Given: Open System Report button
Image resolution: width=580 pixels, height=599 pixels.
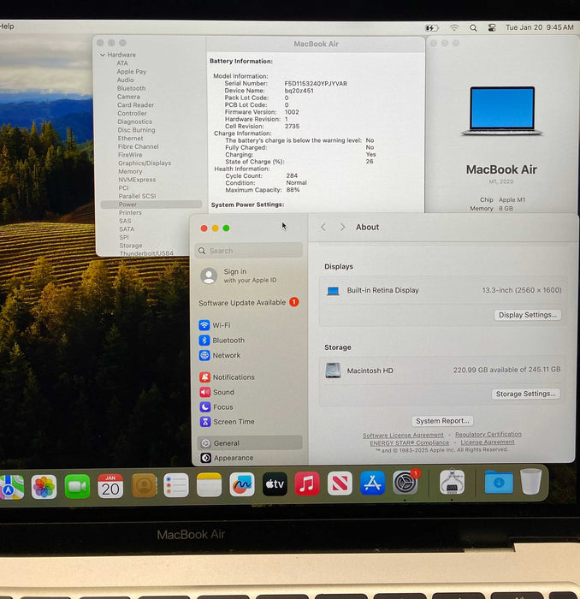Looking at the screenshot, I should tap(442, 421).
